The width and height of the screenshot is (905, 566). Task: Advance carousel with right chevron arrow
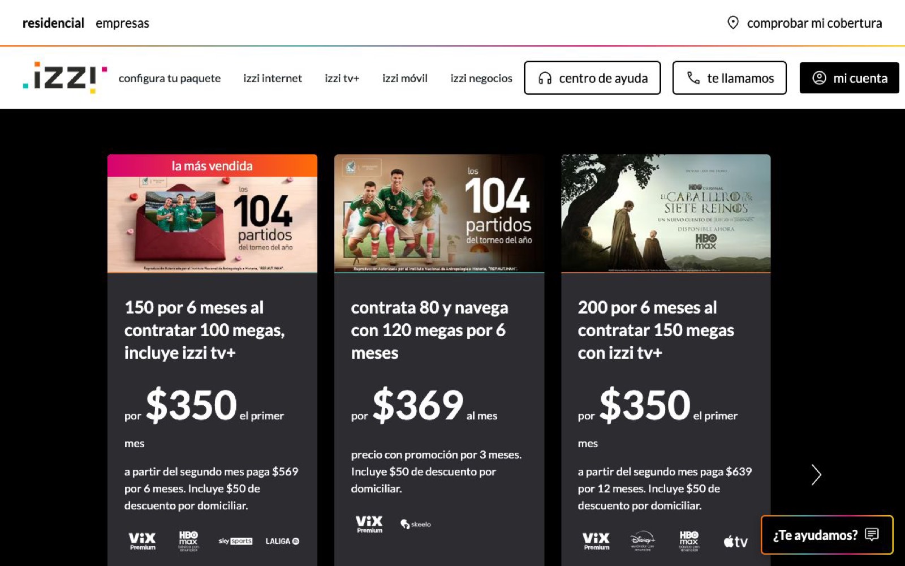816,475
